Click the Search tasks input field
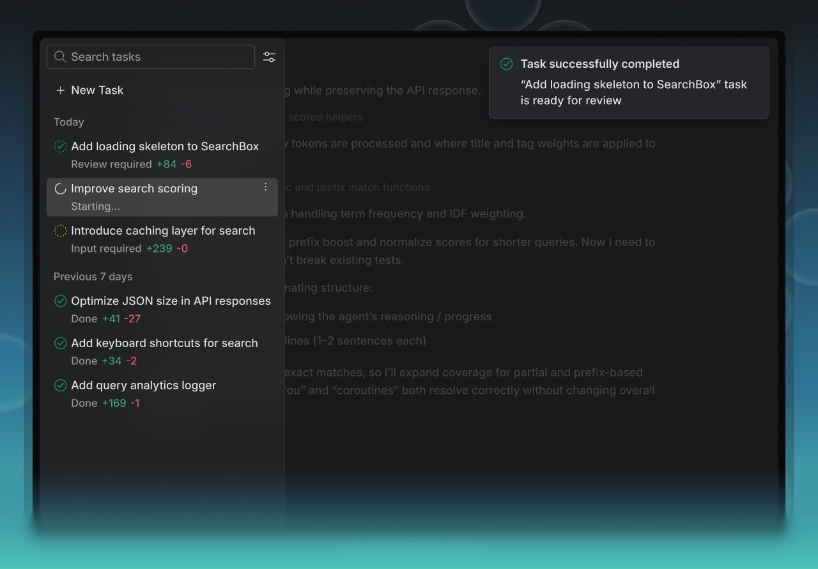 click(150, 56)
